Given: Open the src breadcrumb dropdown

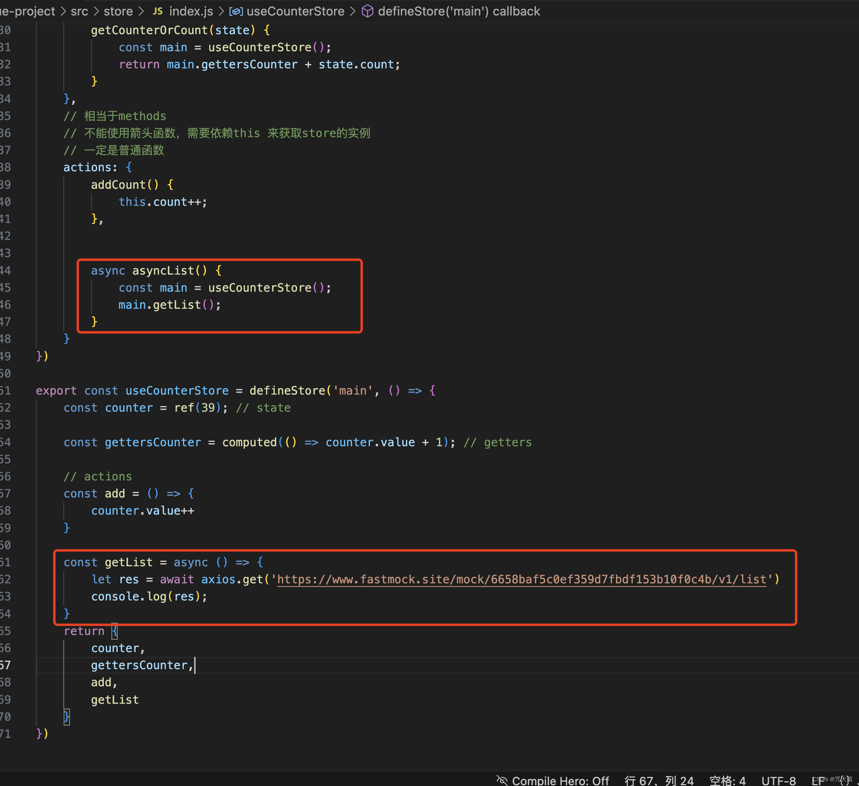Looking at the screenshot, I should coord(79,11).
